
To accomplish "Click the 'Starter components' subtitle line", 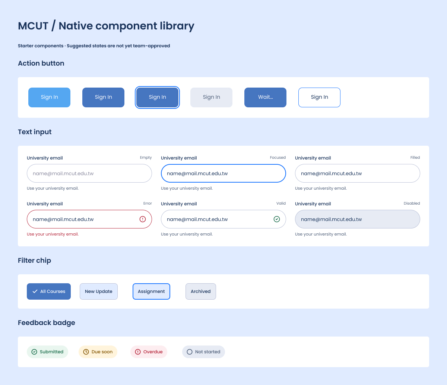I will point(94,46).
